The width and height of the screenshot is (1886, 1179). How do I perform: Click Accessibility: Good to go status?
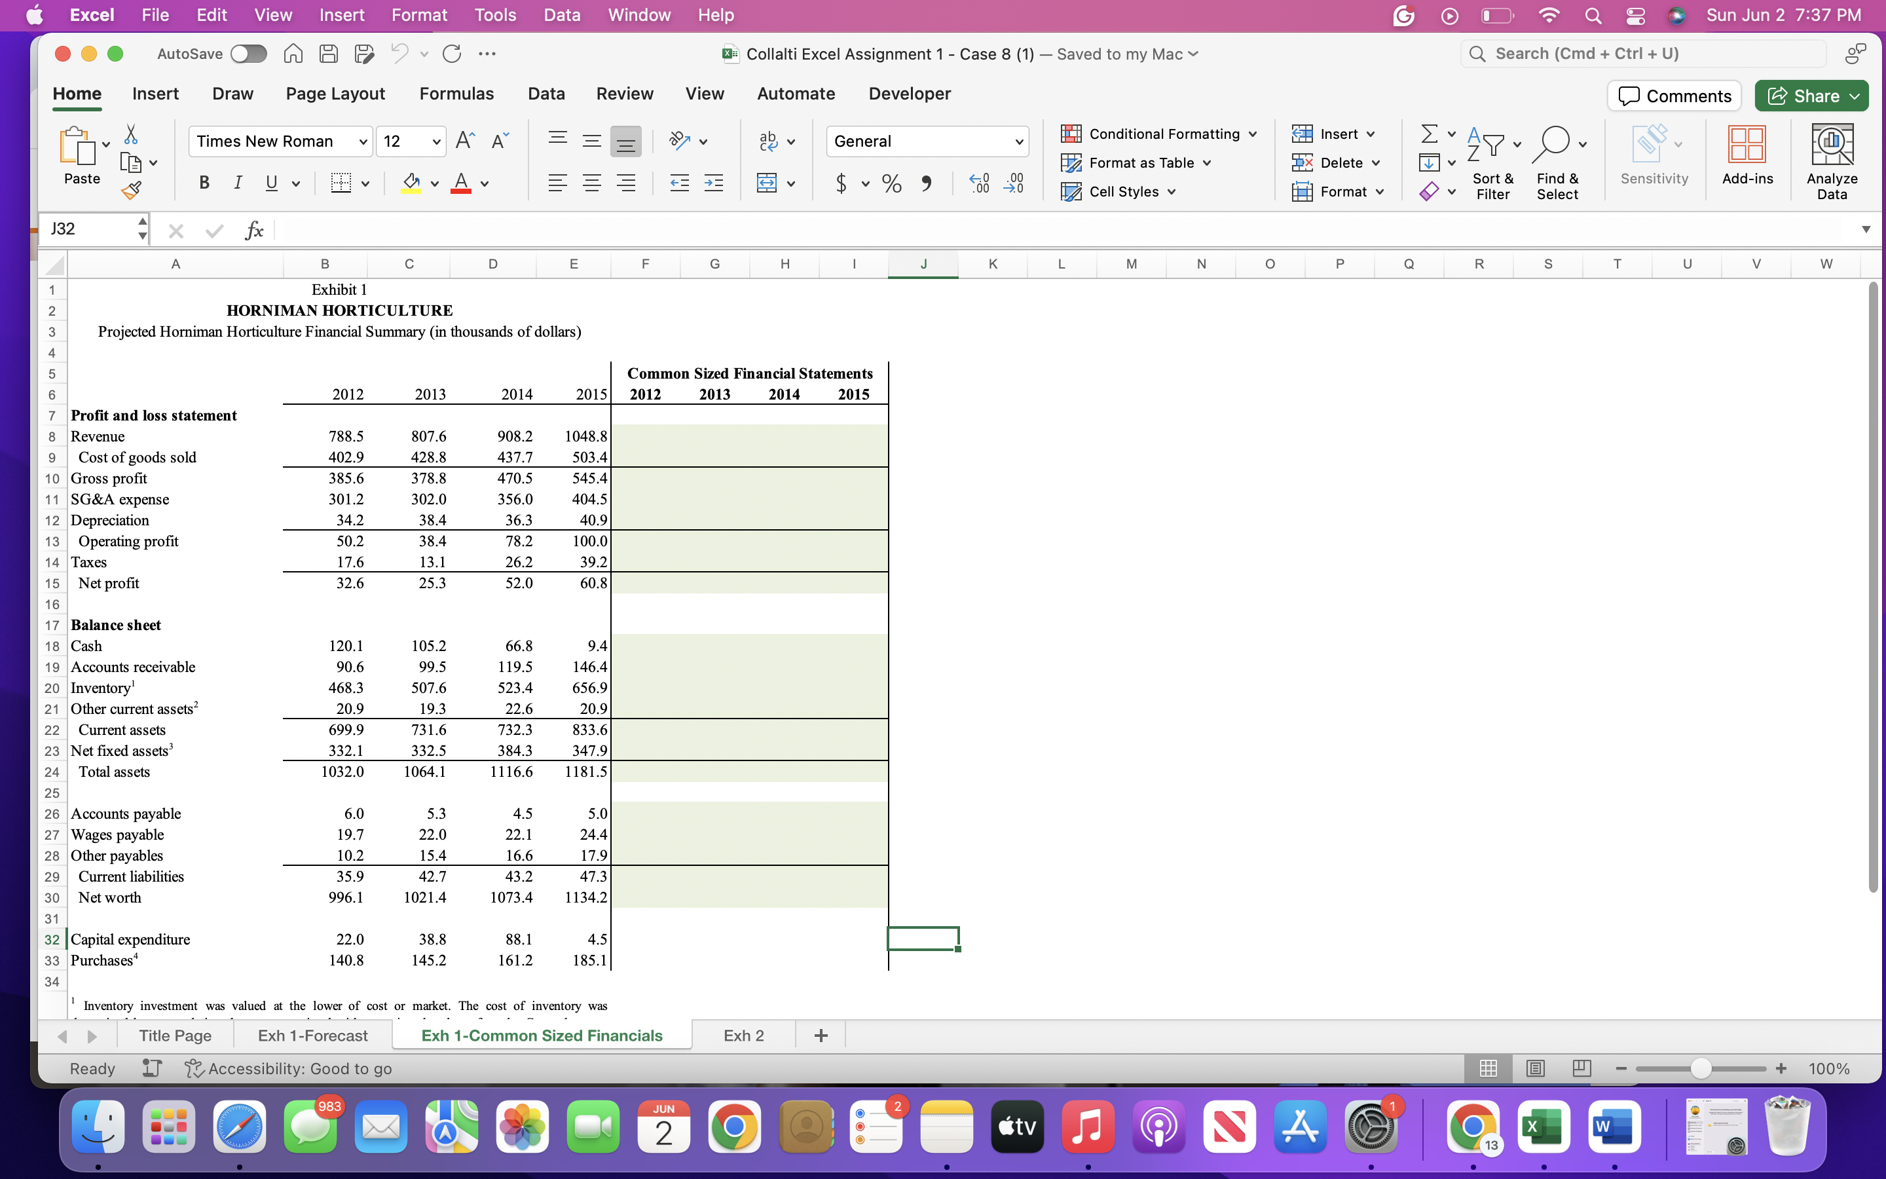(x=288, y=1068)
